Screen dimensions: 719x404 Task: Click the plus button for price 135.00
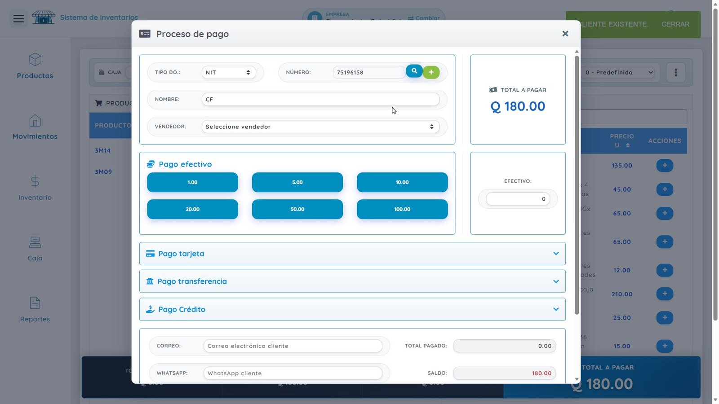(665, 165)
